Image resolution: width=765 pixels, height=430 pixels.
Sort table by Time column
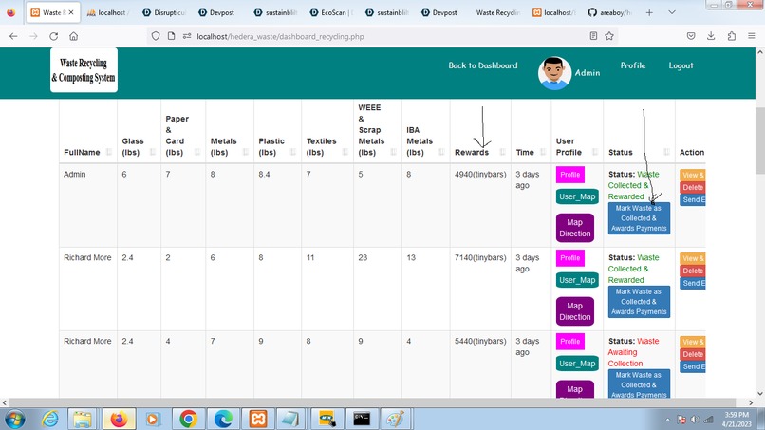point(531,152)
